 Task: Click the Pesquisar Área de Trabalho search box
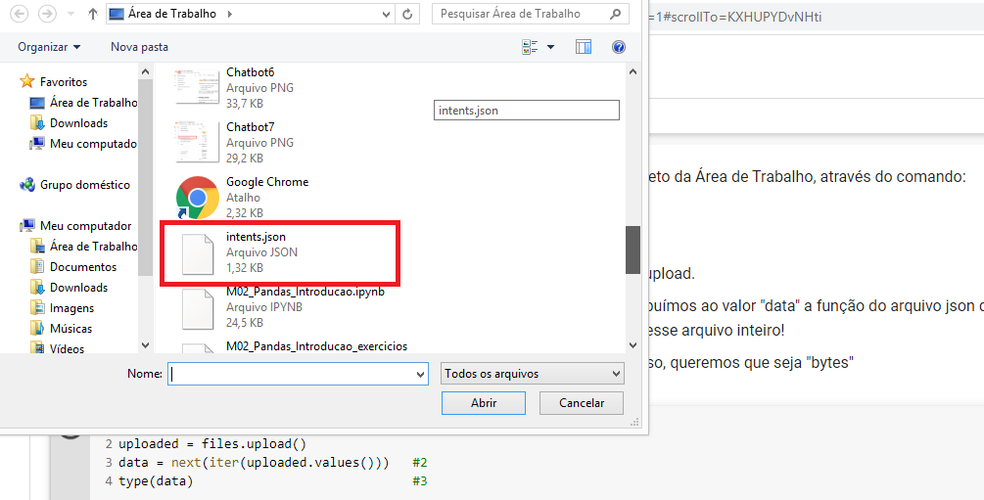(x=531, y=14)
